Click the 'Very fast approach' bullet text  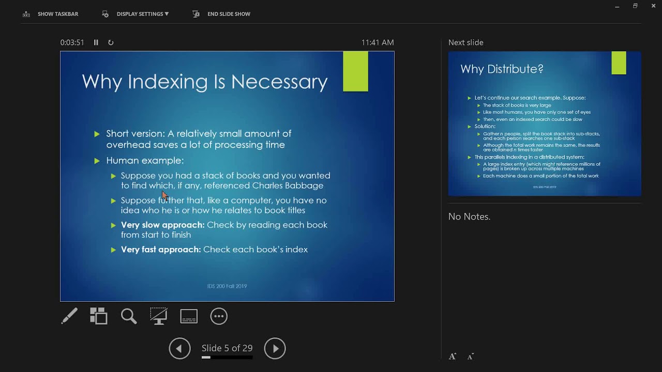tap(214, 250)
